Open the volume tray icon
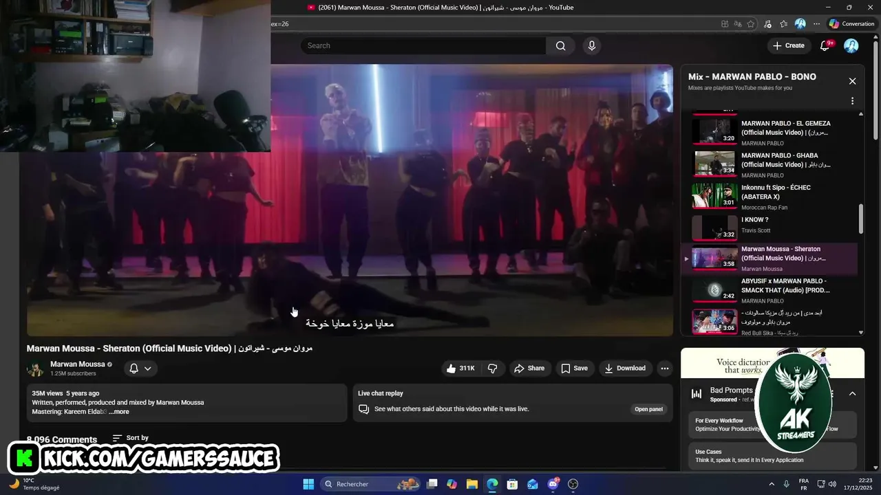The height and width of the screenshot is (495, 881). (832, 484)
